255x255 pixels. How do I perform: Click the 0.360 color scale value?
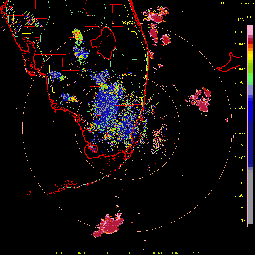240,183
